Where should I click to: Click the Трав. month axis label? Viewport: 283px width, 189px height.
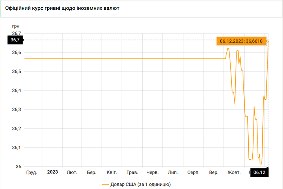point(132,172)
